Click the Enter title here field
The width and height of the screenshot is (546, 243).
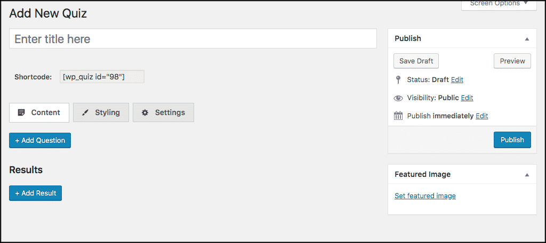[x=193, y=39]
